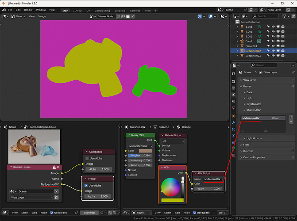Open the Physics properties tab
Image resolution: width=297 pixels, height=221 pixels.
[234, 136]
